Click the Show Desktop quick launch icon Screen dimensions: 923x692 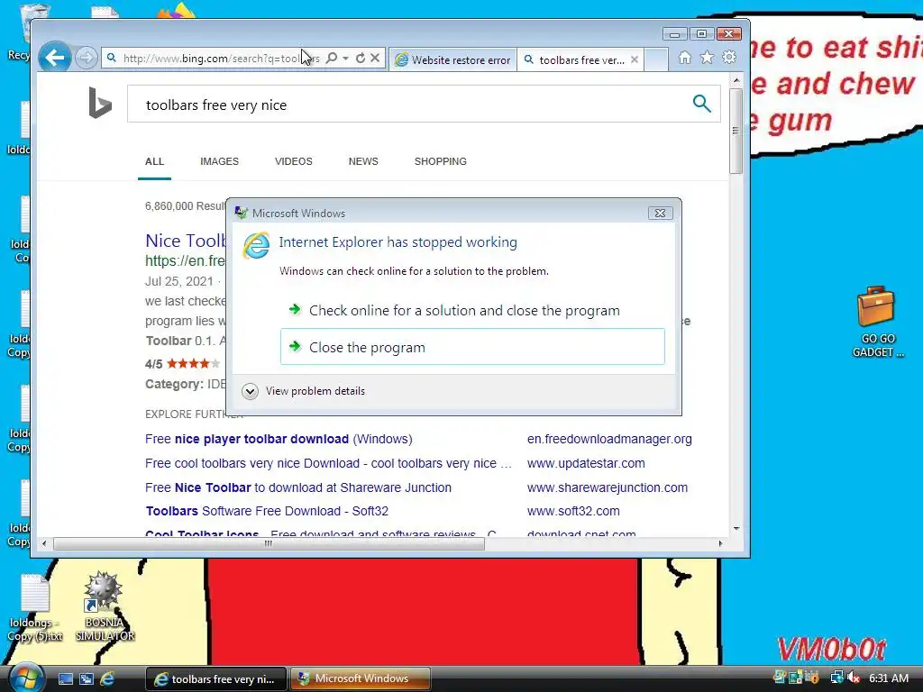pyautogui.click(x=65, y=678)
